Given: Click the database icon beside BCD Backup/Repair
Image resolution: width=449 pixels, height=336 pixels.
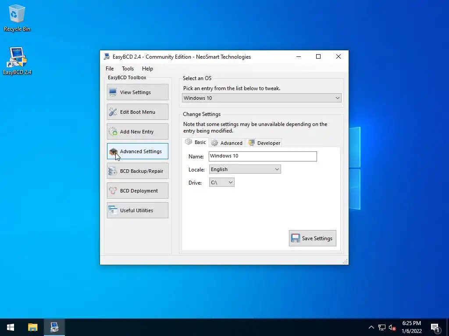Looking at the screenshot, I should click(113, 171).
